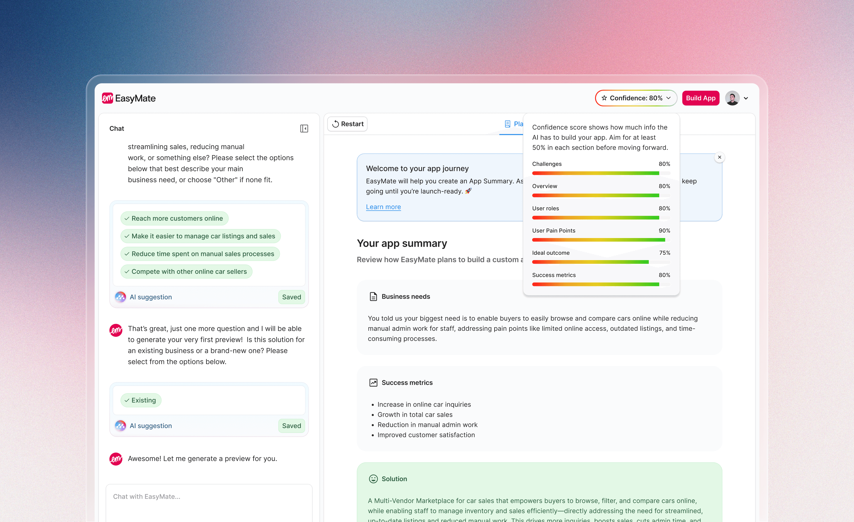Collapse the Chat panel sidebar icon

point(304,129)
